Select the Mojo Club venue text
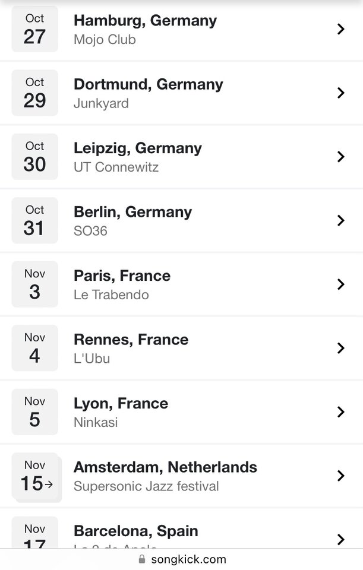 point(105,40)
